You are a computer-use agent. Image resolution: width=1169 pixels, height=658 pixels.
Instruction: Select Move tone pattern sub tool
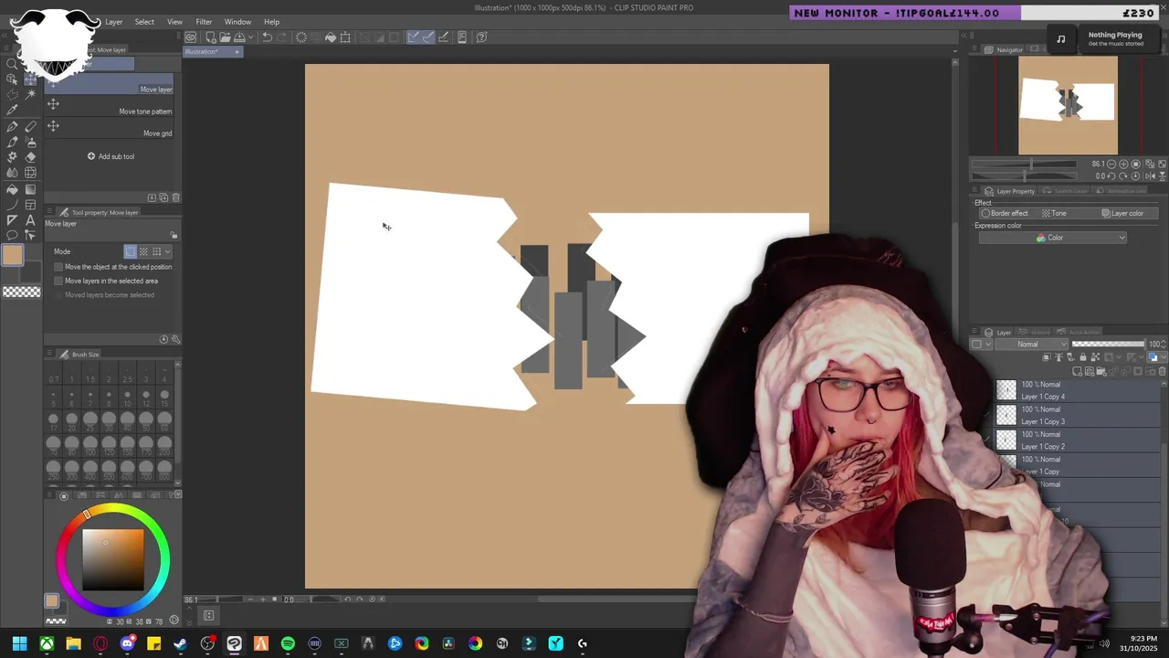coord(109,107)
